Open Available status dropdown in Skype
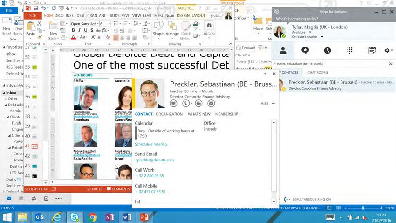The image size is (396, 223). 310,32
